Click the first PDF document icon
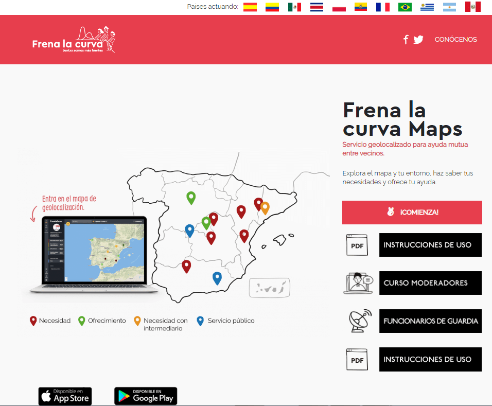The height and width of the screenshot is (406, 492). click(357, 245)
